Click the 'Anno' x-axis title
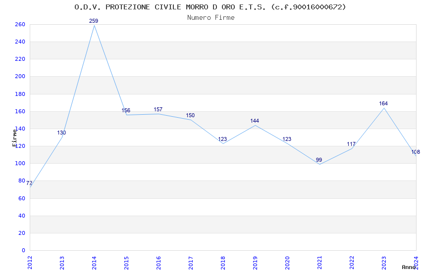Image resolution: width=421 pixels, height=272 pixels. (x=409, y=267)
